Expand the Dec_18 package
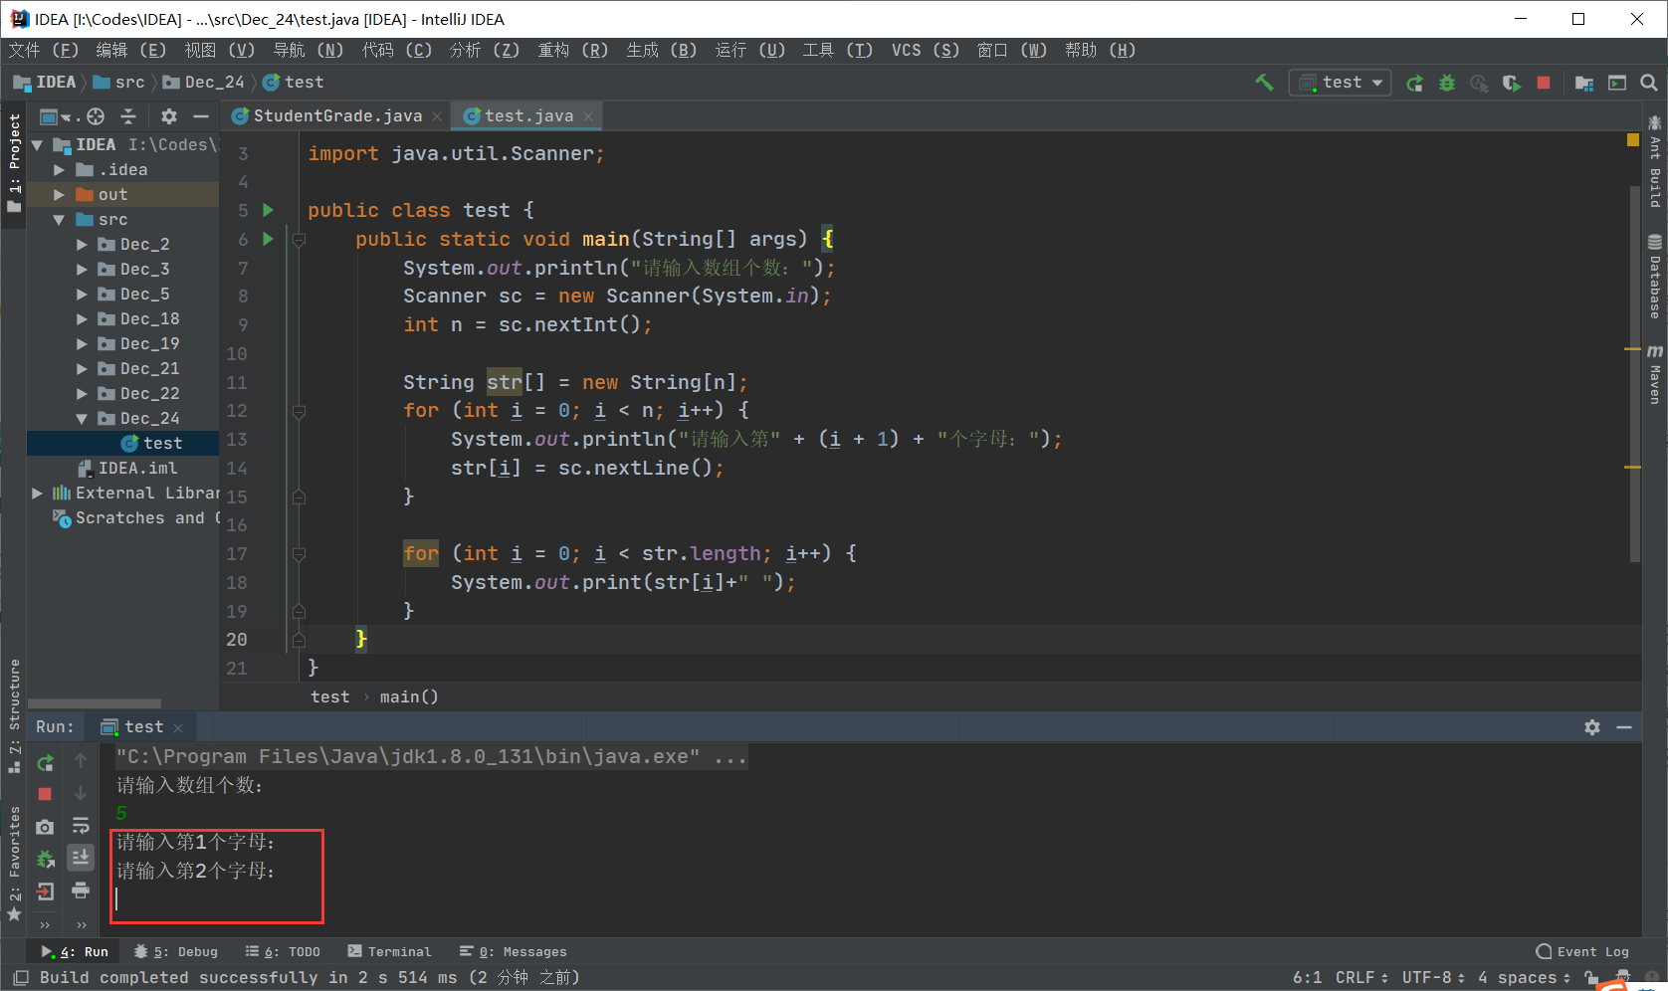Screen dimensions: 1668x991 (x=82, y=319)
